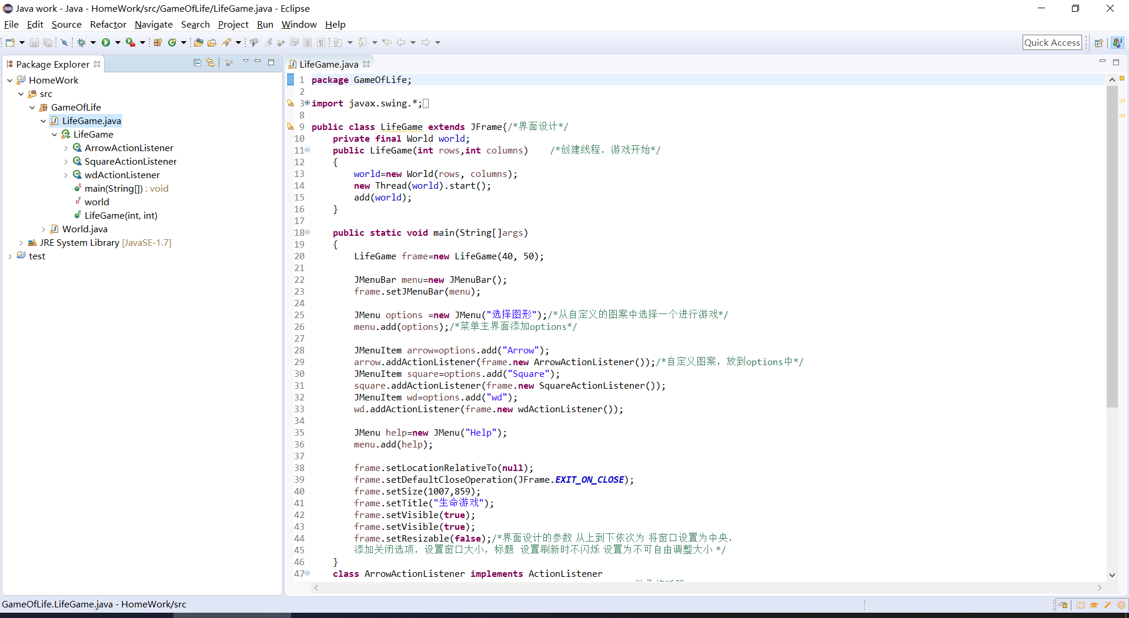Open the Run button dropdown arrow
Screen dimensions: 1129x618
coord(118,42)
